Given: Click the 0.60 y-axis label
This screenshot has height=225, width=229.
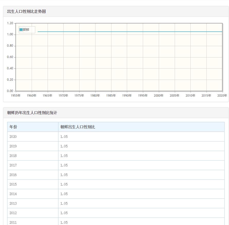Looking at the screenshot, I should 10,57.
